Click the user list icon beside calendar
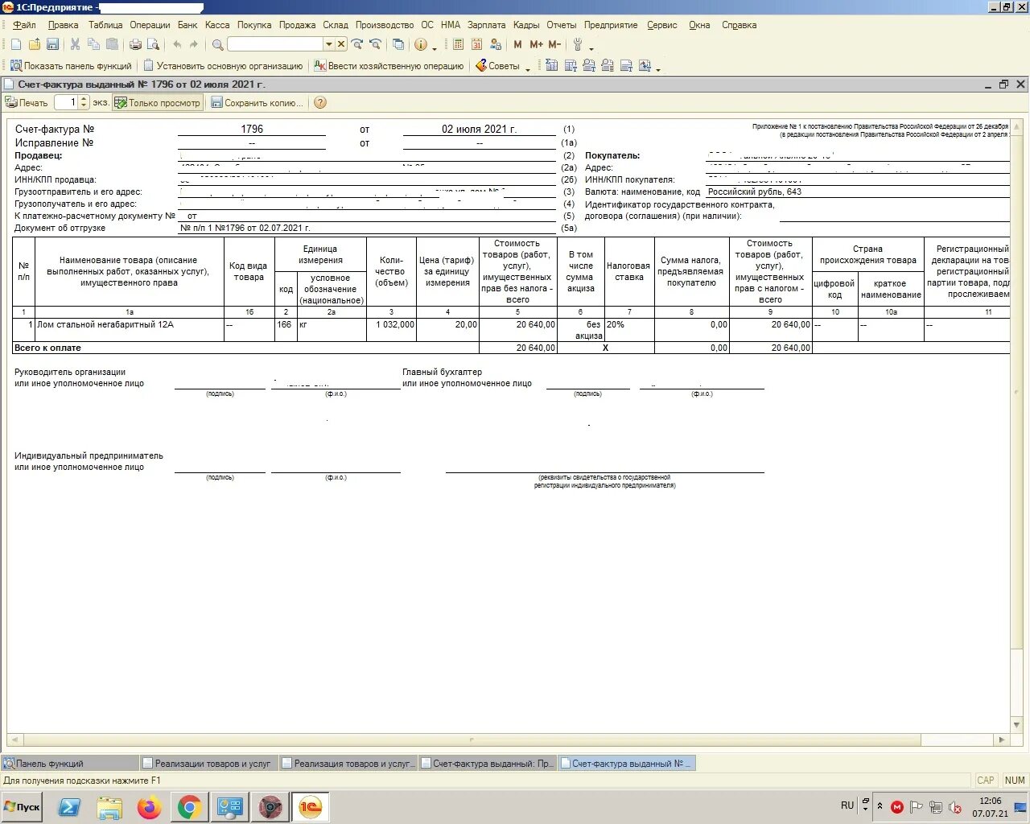 tap(495, 45)
